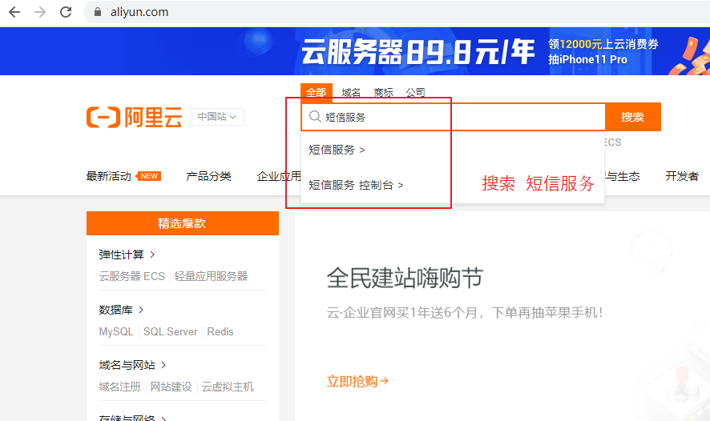This screenshot has height=421, width=710.
Task: Open the 产品分类 nav menu
Action: coord(208,176)
